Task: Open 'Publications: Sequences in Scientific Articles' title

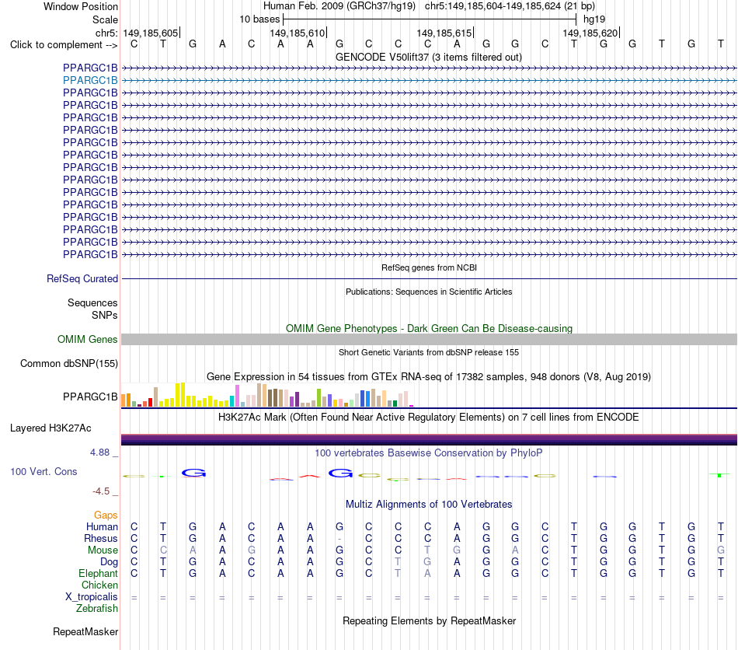Action: 429,292
